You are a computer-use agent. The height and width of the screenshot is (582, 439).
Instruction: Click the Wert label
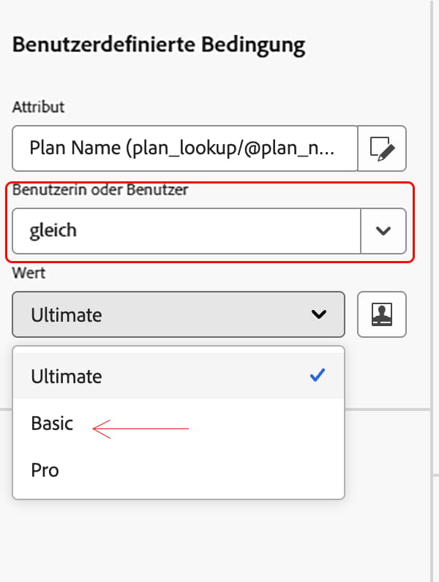pyautogui.click(x=29, y=273)
